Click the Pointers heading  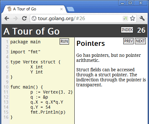click(91, 43)
